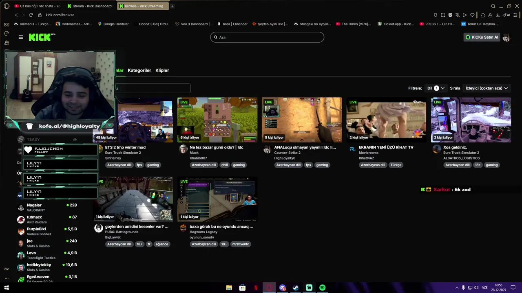Click the chill tag on Khabib007 stream

[224, 165]
